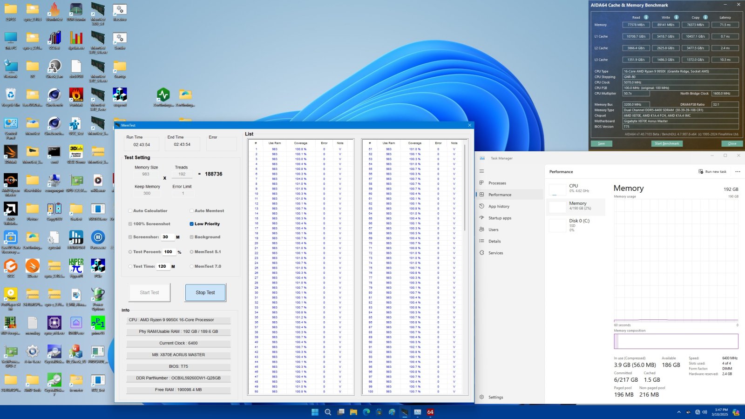
Task: Click the Write info icon in AIDA64
Action: tap(676, 17)
